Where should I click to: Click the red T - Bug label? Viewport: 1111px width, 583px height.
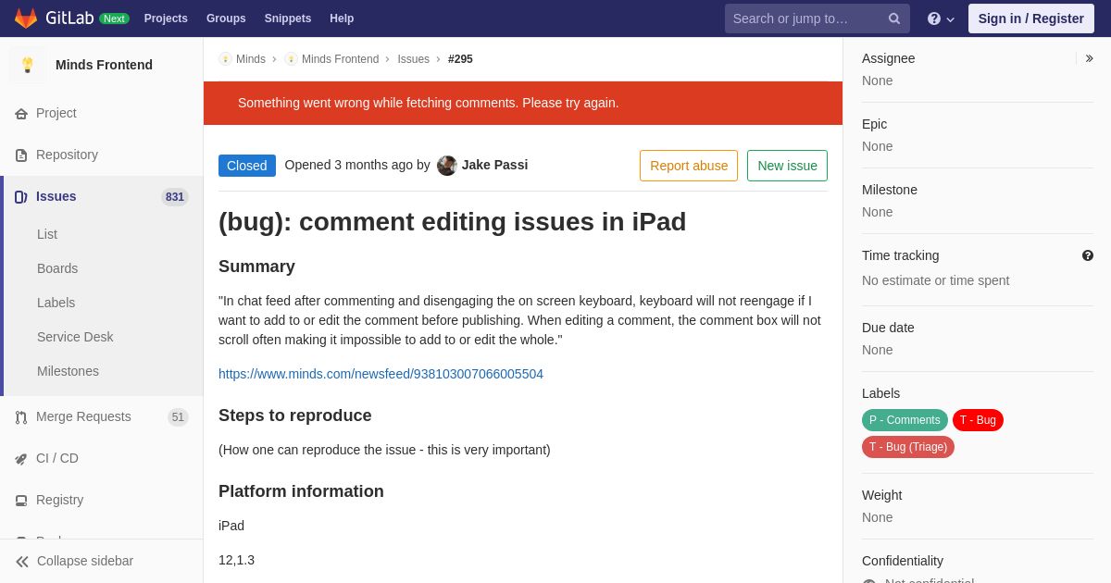pos(978,420)
